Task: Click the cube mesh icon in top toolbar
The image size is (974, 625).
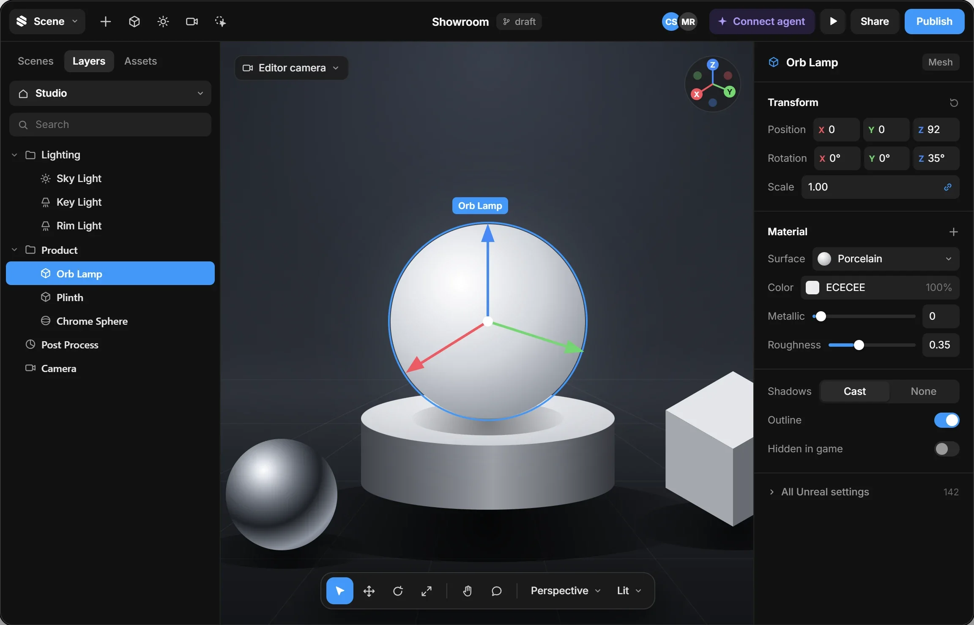Action: point(134,22)
